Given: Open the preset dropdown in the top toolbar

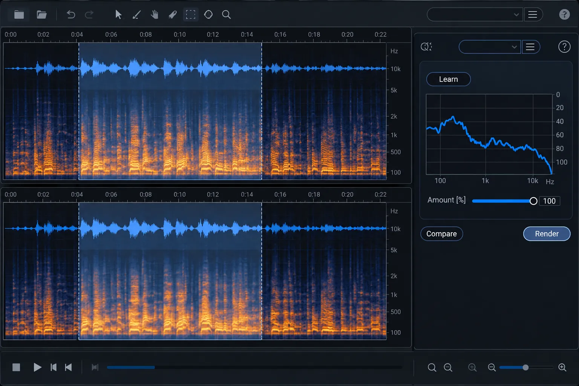Looking at the screenshot, I should click(x=475, y=15).
